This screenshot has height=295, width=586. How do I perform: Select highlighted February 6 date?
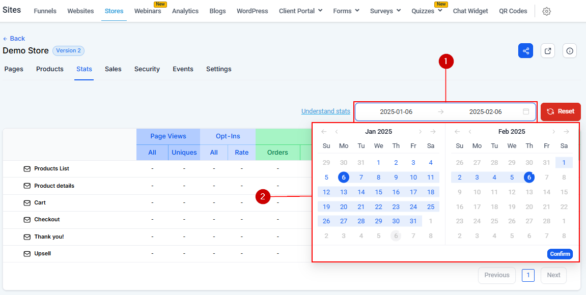coord(529,178)
